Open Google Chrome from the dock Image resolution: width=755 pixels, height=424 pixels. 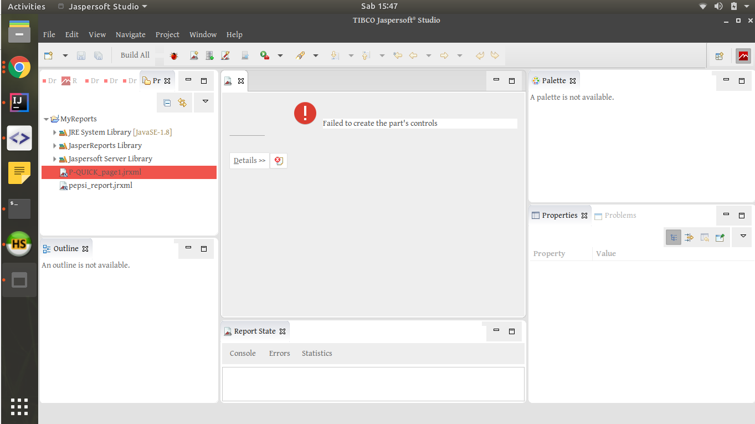[19, 68]
